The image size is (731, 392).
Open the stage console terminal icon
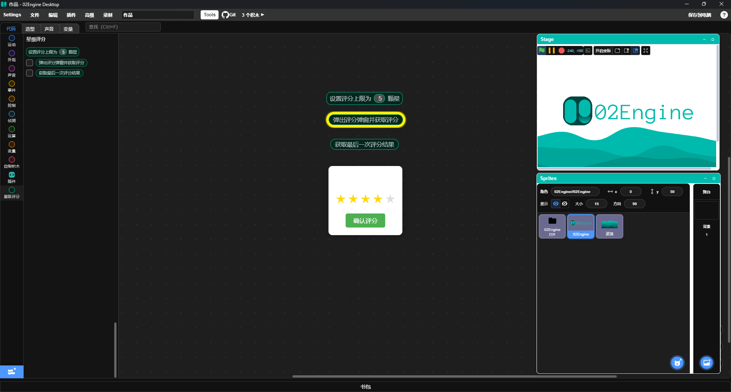point(588,51)
